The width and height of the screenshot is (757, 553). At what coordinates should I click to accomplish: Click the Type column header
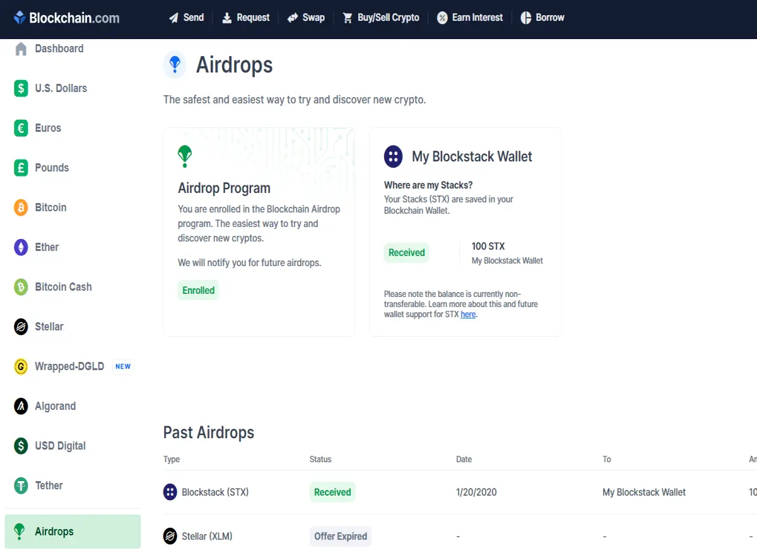click(x=172, y=459)
